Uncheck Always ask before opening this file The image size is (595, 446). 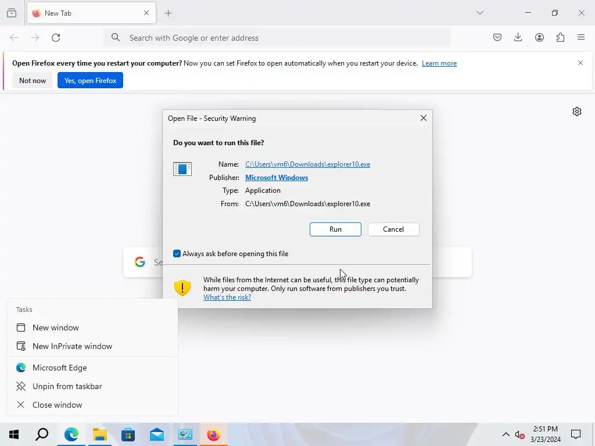point(177,254)
